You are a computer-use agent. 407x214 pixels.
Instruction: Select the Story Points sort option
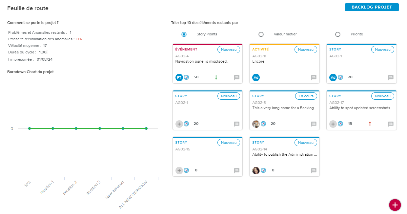point(184,34)
